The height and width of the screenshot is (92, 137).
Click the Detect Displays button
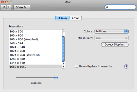pos(115,45)
